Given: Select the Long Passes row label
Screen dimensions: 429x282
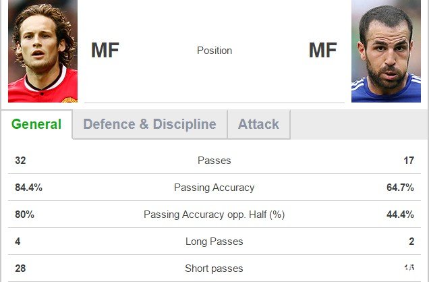Looking at the screenshot, I should click(214, 242).
